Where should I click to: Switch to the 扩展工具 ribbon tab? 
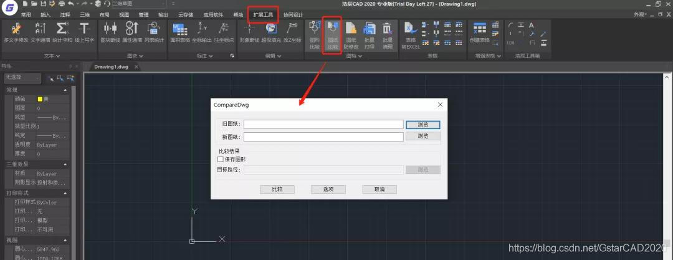point(263,14)
